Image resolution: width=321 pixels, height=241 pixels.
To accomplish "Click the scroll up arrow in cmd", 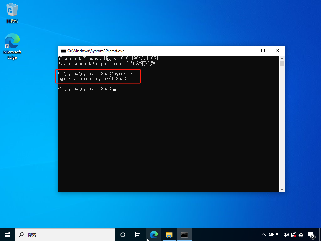I will coord(282,58).
